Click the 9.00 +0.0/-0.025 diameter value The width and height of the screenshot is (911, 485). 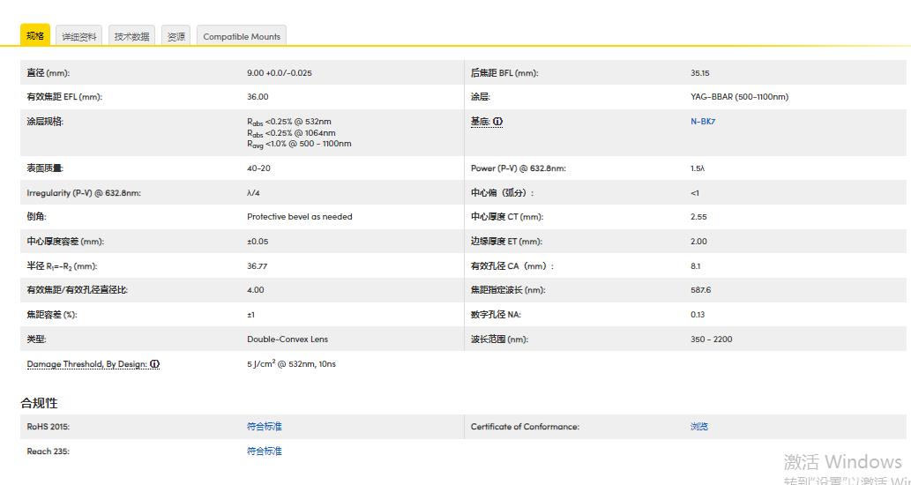pos(280,73)
